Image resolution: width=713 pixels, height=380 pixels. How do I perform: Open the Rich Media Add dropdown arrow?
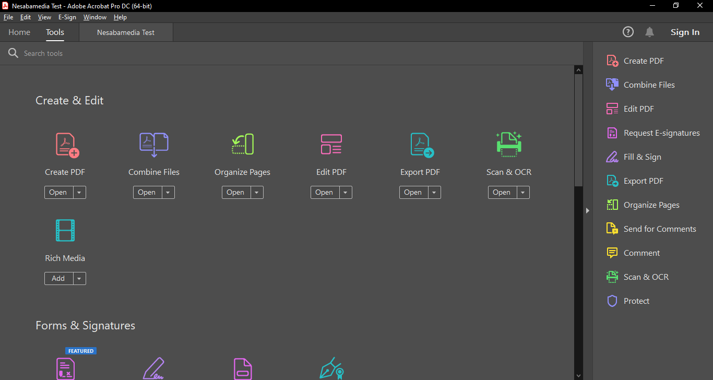[79, 279]
